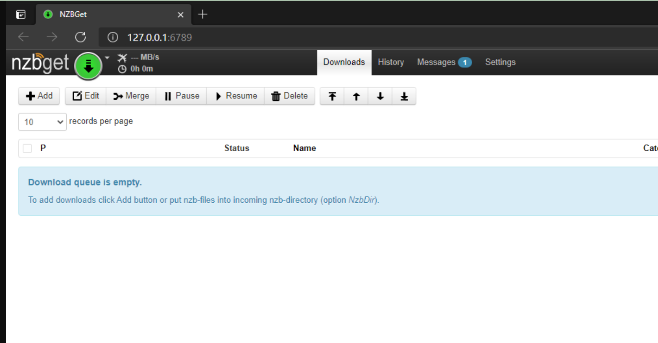Open the records per page dropdown

[42, 122]
